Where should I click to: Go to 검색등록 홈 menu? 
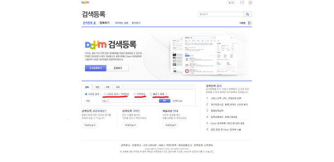point(89,23)
